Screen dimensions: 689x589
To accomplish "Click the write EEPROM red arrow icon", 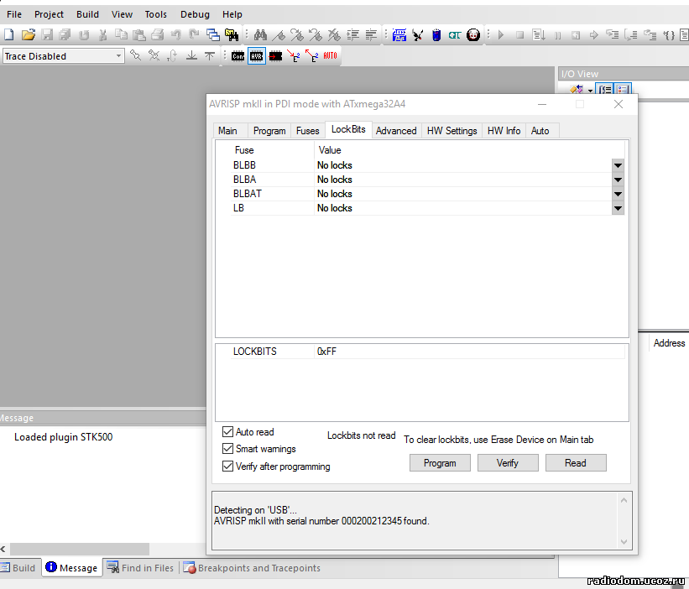I will coord(294,55).
